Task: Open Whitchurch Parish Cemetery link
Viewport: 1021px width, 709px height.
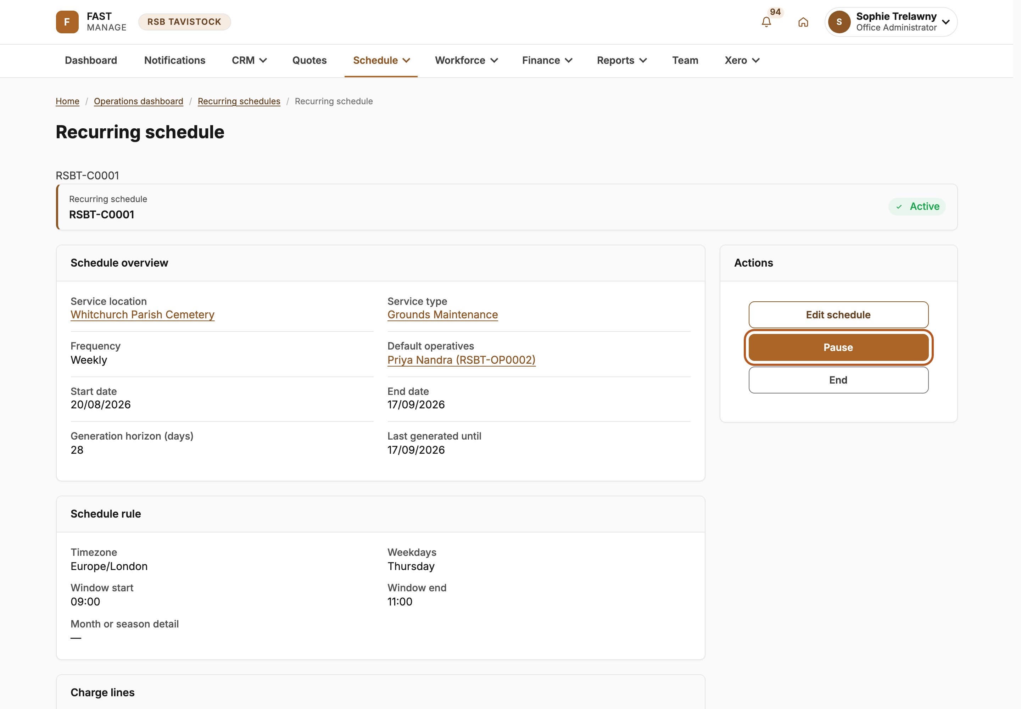Action: coord(142,314)
